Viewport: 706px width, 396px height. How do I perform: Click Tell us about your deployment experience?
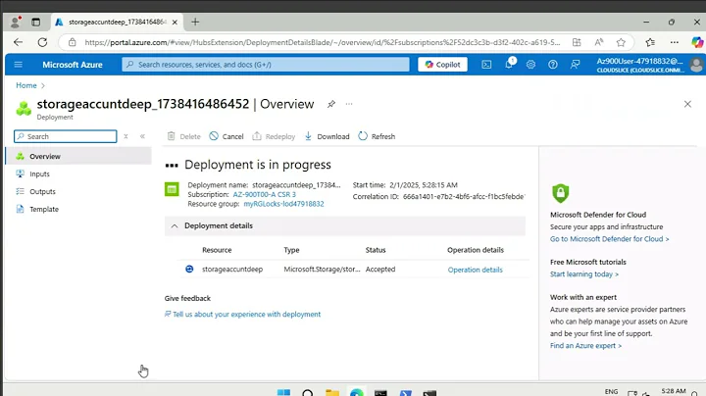pos(247,314)
